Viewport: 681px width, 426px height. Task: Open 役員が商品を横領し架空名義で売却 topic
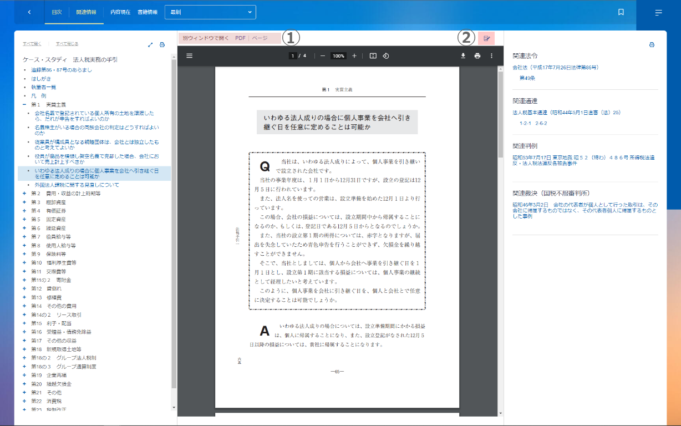(96, 159)
